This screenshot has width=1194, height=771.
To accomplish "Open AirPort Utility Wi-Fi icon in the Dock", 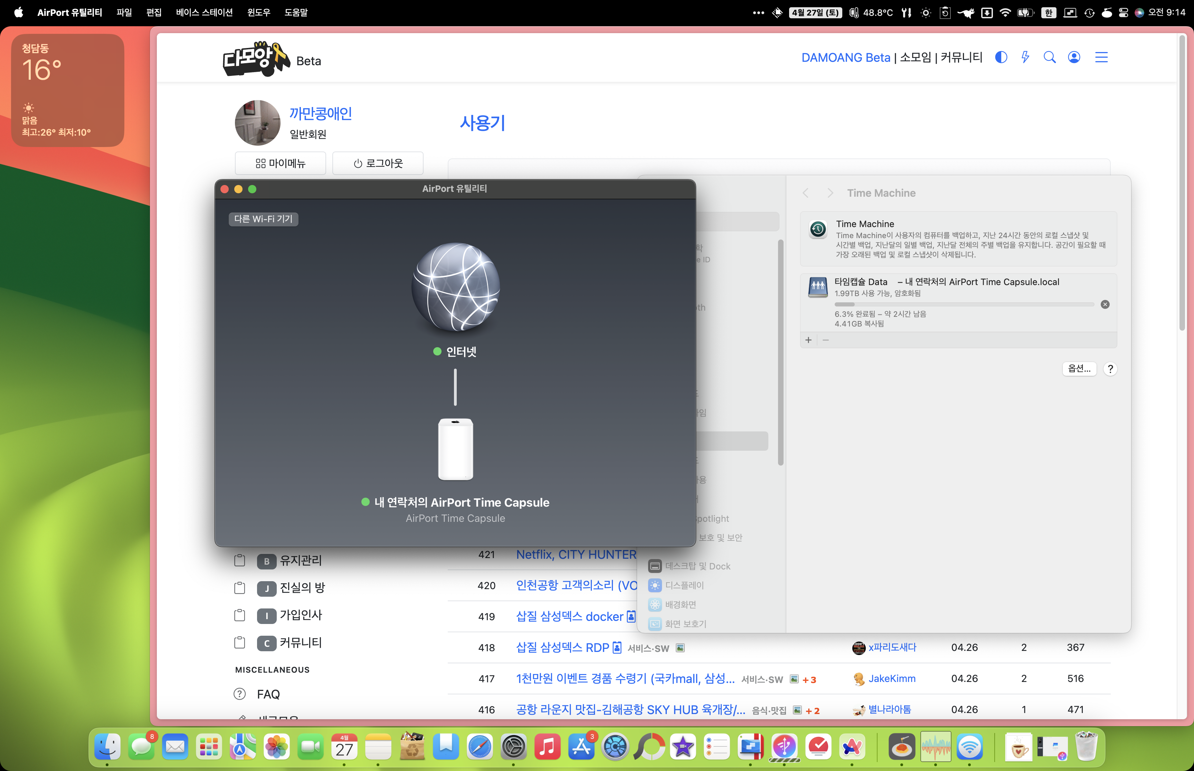I will (x=969, y=747).
